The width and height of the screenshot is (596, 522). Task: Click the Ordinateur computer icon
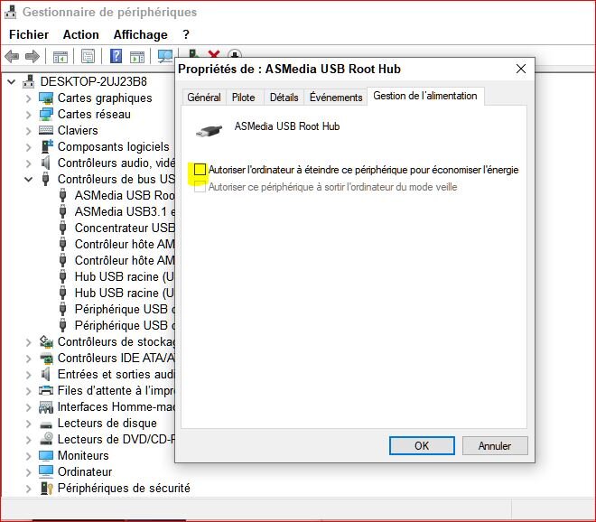coord(46,471)
